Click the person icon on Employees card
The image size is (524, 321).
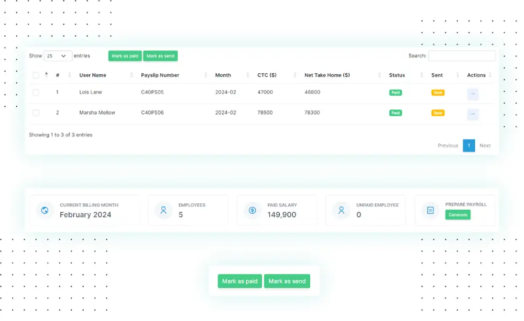[x=163, y=210]
